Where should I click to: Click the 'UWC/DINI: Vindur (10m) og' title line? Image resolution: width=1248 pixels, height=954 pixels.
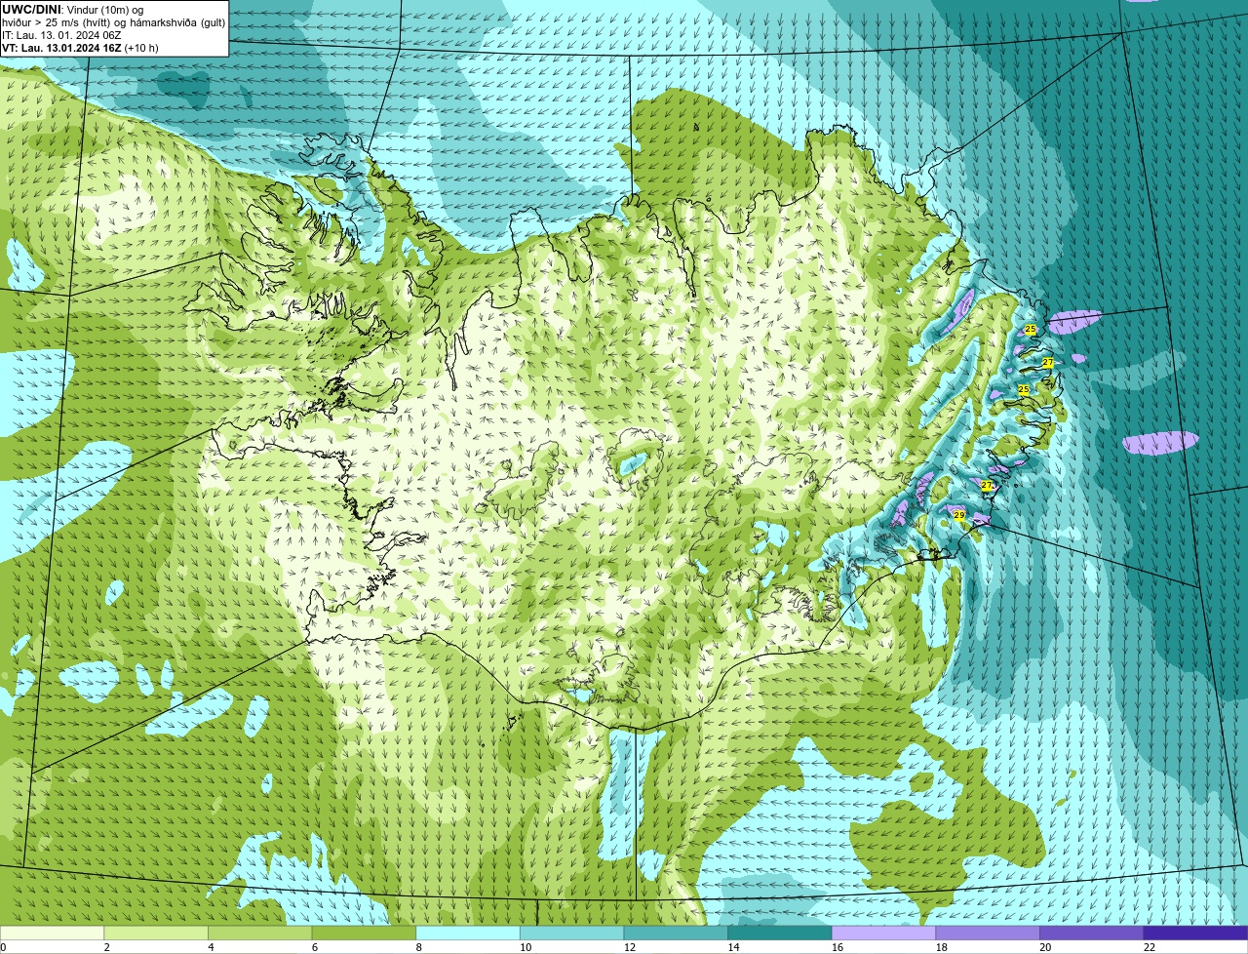(73, 9)
